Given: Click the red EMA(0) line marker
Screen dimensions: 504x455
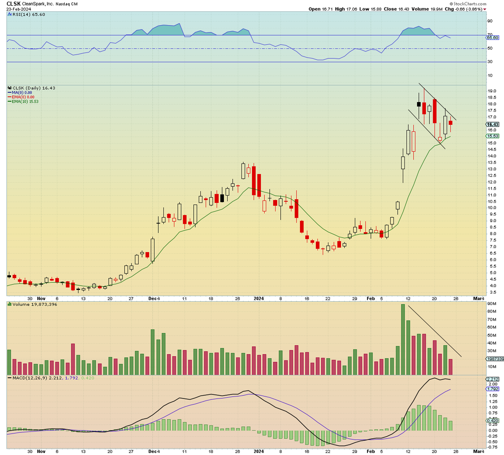Looking at the screenshot, I should click(9, 97).
